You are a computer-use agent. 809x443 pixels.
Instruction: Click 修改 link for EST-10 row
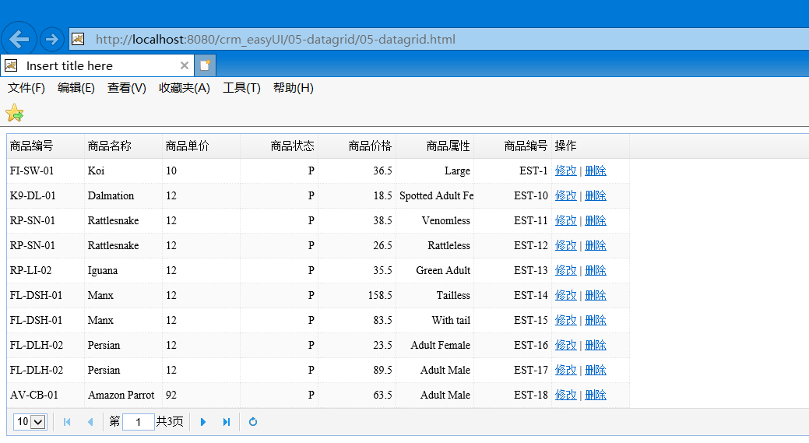tap(565, 195)
